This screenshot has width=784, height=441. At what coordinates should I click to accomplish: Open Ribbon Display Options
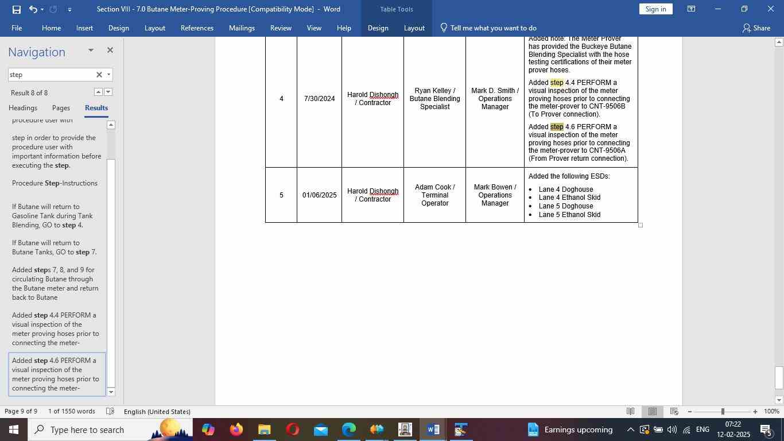point(692,9)
